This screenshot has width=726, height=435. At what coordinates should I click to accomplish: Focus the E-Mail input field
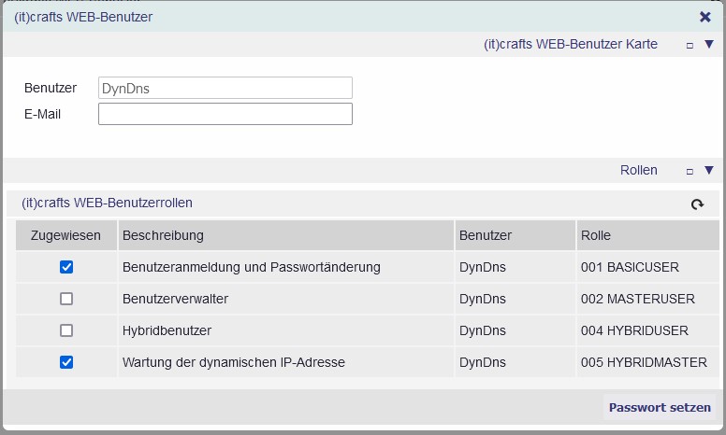point(225,114)
